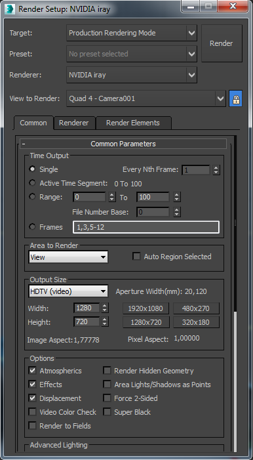
Task: Click the Pixel Aspect value 1,00000
Action: [x=187, y=339]
